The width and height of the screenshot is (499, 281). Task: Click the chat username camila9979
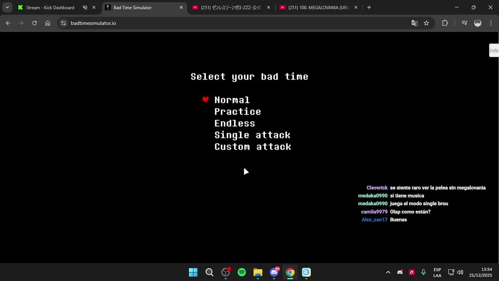374,212
